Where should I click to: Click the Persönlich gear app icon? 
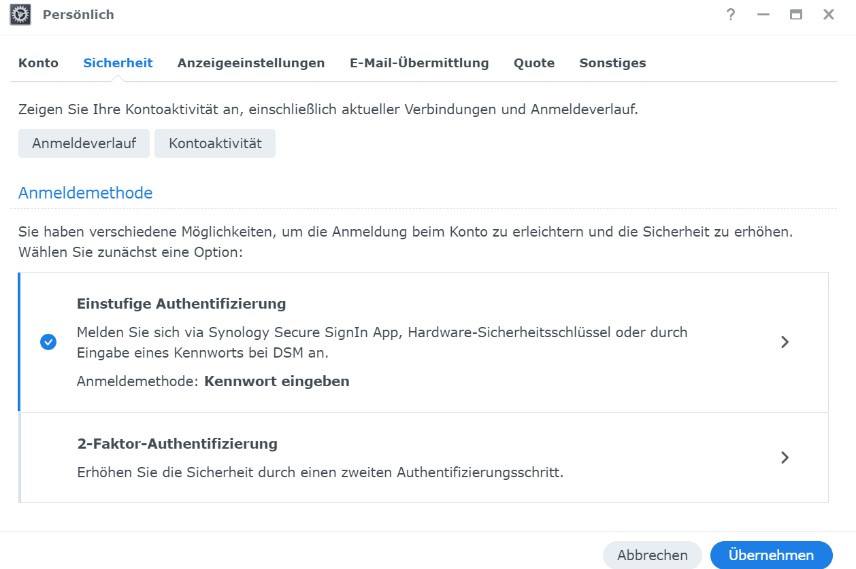pyautogui.click(x=20, y=14)
